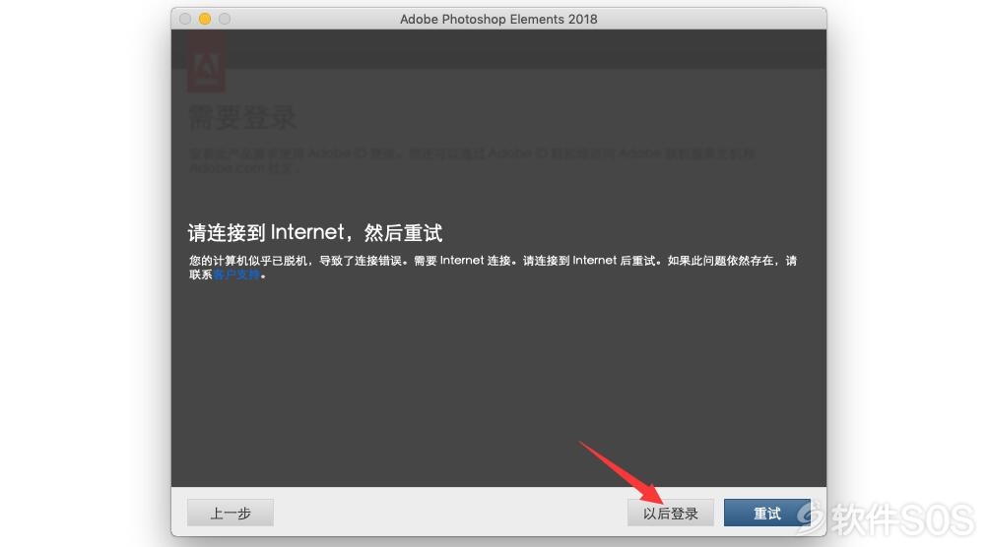Viewport: 990px width, 547px height.
Task: Click the title text Adobe Photoshop Elements 2018
Action: [x=498, y=19]
